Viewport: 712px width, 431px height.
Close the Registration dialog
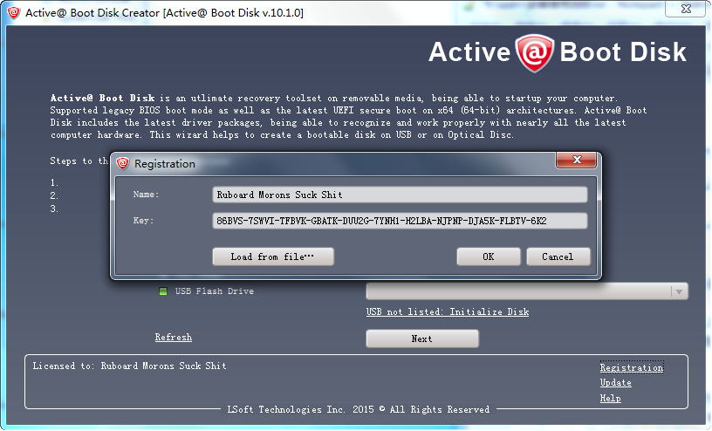click(x=578, y=161)
